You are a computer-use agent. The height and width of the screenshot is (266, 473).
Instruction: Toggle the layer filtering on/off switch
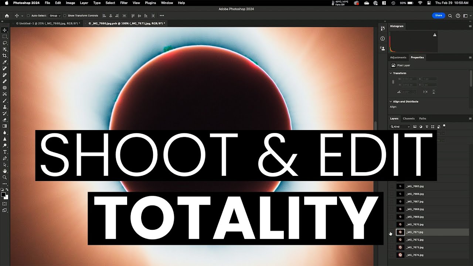point(444,126)
